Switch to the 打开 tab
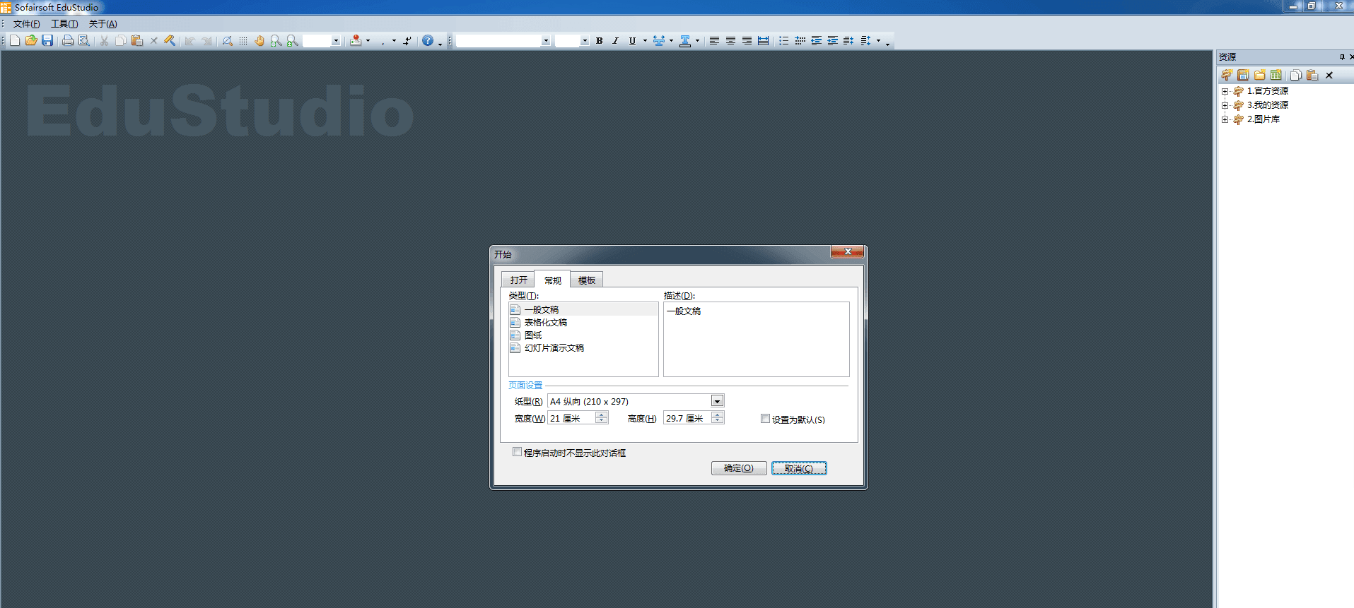This screenshot has width=1354, height=608. tap(518, 280)
